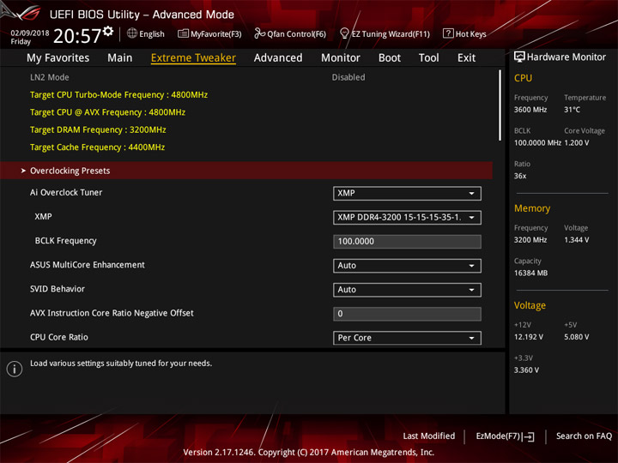Click the LN2 Mode label
Viewport: 618px width, 463px height.
[50, 77]
